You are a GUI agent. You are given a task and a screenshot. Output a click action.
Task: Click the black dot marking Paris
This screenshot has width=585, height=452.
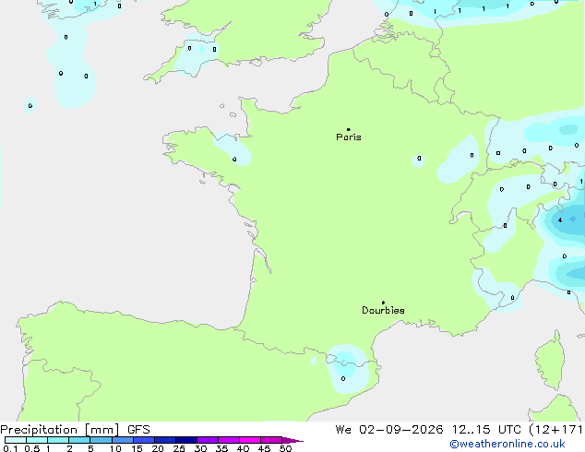[x=349, y=129]
